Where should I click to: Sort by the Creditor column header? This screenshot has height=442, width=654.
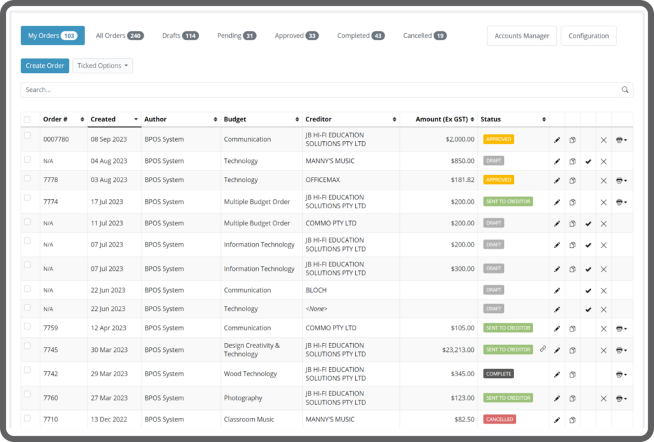point(351,119)
